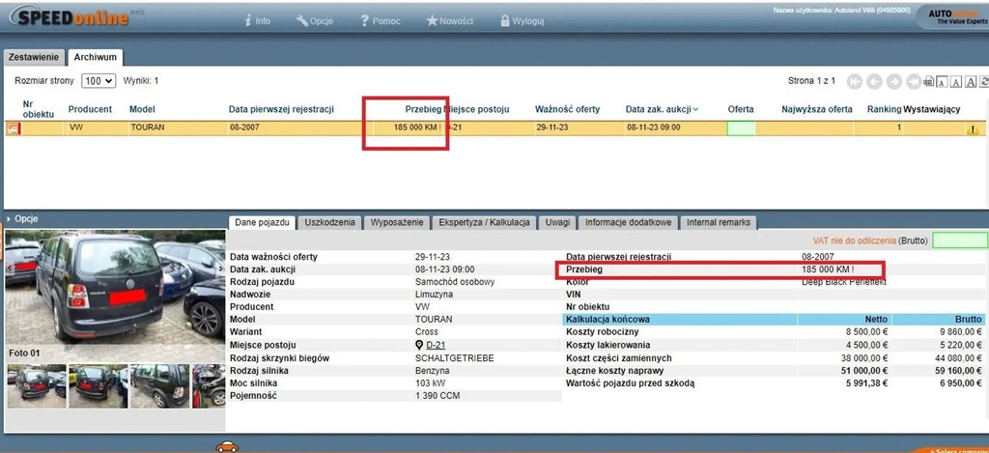Set the small font size A icon
The height and width of the screenshot is (453, 989).
pyautogui.click(x=942, y=81)
